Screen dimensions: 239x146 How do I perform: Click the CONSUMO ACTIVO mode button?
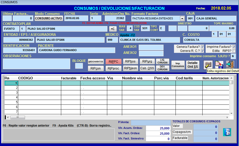49,18
